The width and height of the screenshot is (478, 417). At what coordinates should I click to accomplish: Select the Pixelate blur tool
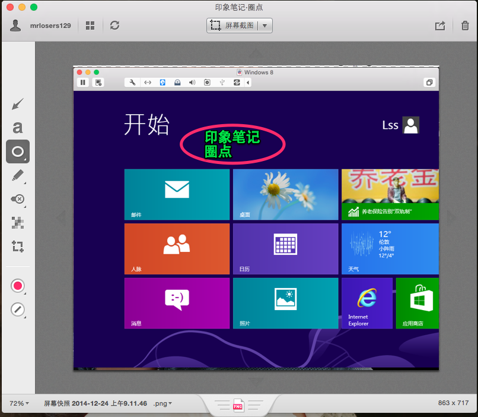18,223
